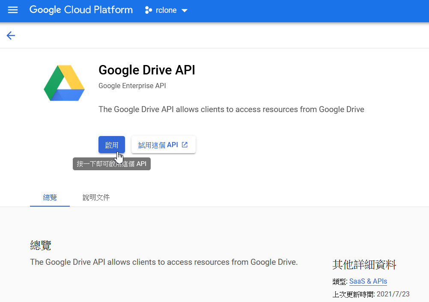Click the Google Drive triangle logo
The height and width of the screenshot is (302, 429).
point(64,83)
